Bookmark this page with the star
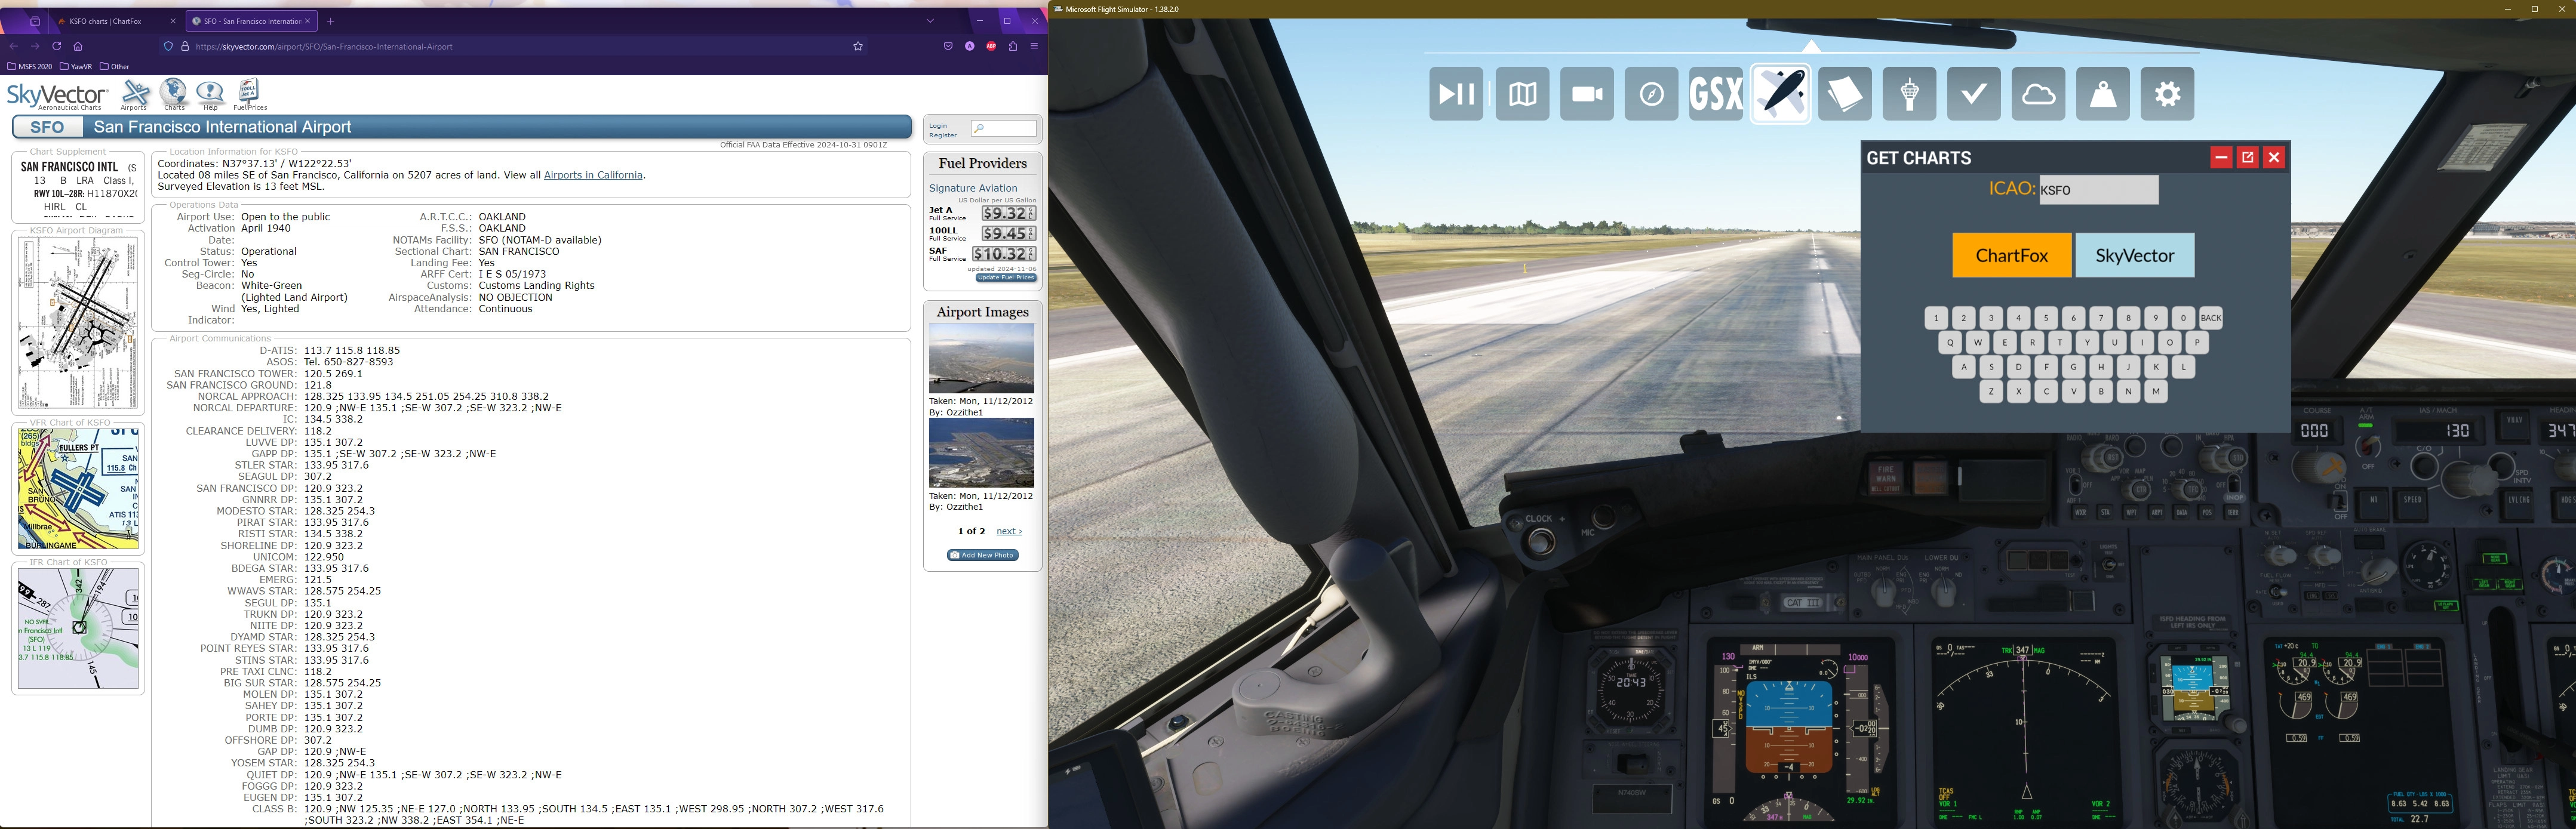 (858, 46)
